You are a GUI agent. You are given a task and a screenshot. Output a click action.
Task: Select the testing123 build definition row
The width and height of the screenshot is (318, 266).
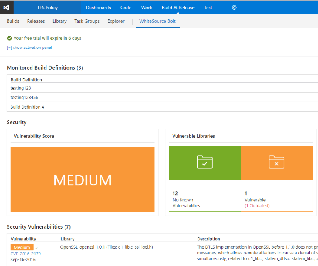click(x=164, y=88)
